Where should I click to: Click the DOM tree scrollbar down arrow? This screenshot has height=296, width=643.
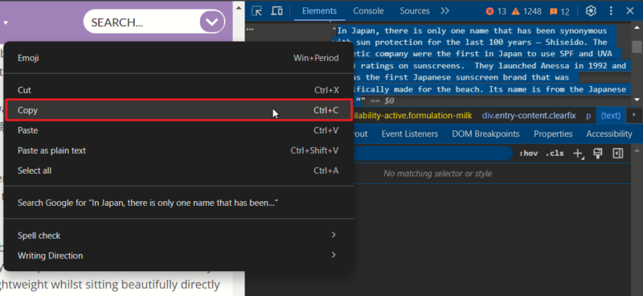pos(637,100)
